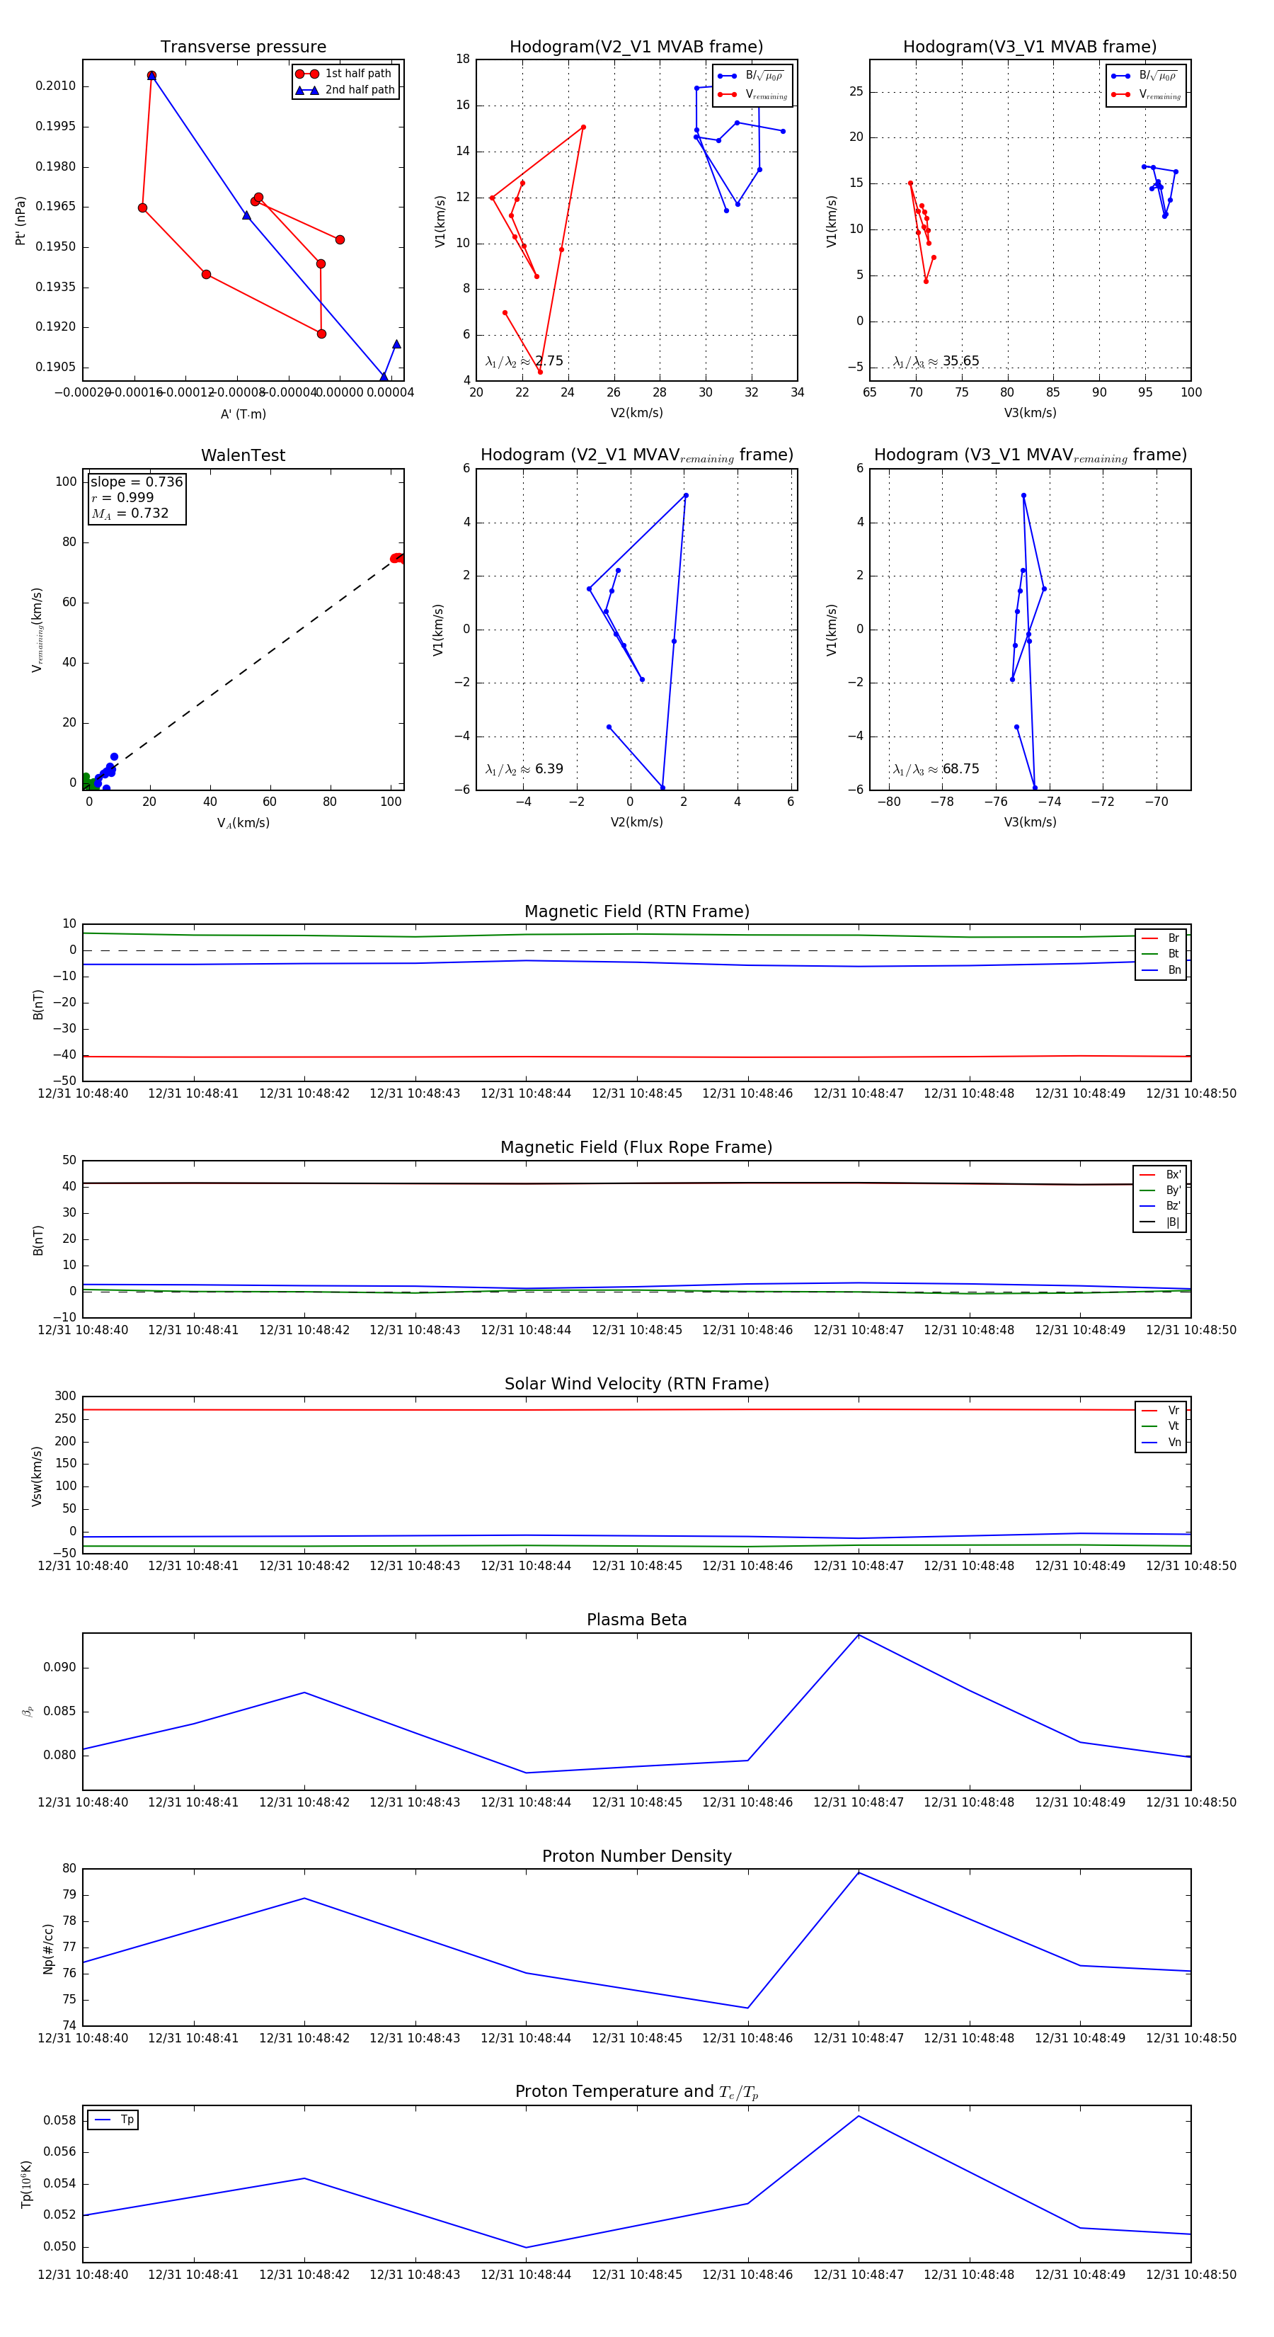This screenshot has width=1274, height=2337.
Task: Click the "Vsw(km/s)" y-axis label
Action: point(38,1476)
